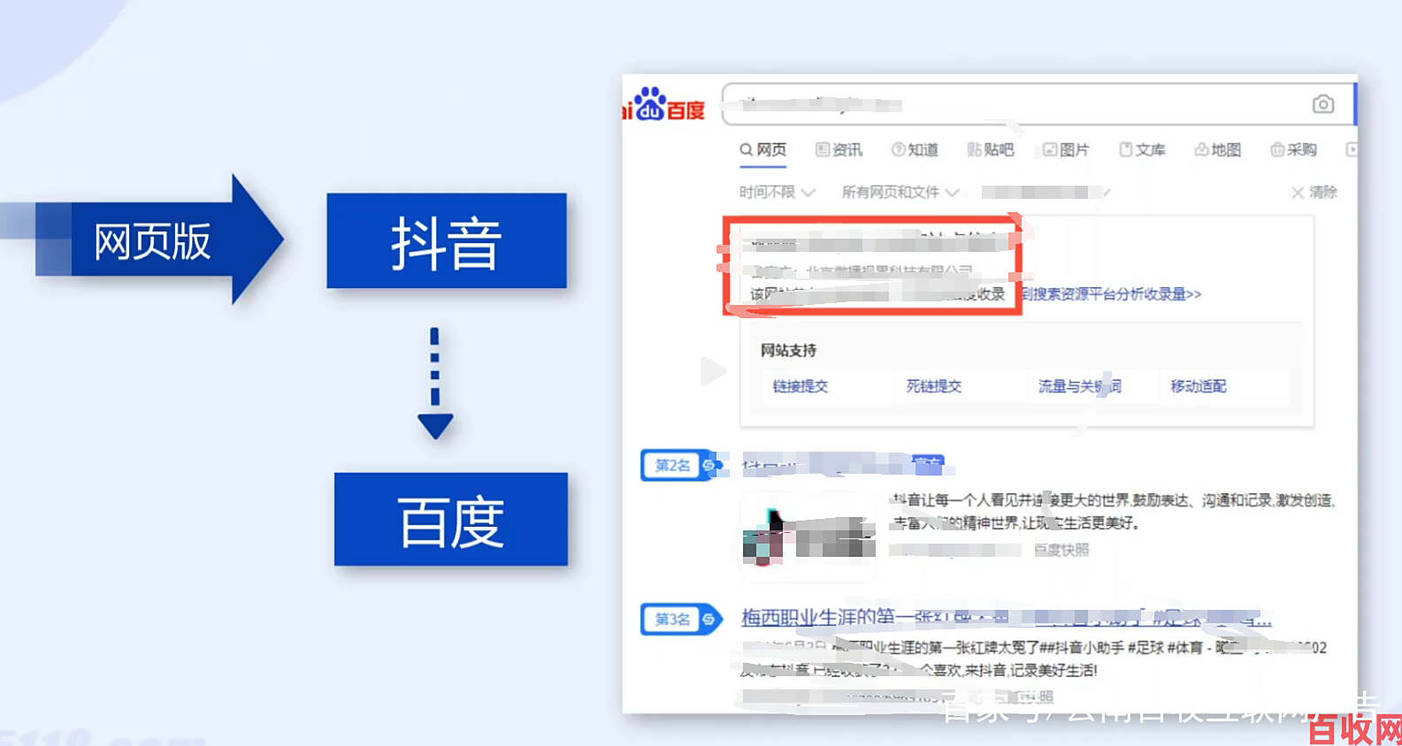1402x746 pixels.
Task: Click the 流量与关键词 link
Action: click(1079, 386)
